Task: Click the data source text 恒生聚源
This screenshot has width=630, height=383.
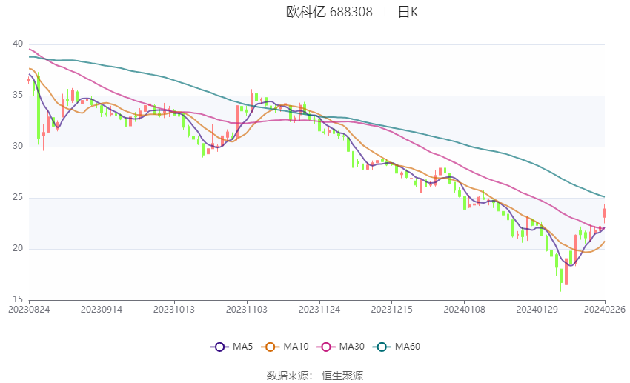Action: pyautogui.click(x=342, y=376)
